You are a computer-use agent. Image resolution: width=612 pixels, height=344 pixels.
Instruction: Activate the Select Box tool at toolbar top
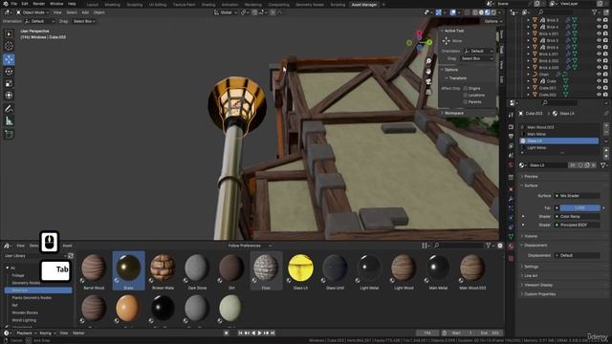(9, 34)
